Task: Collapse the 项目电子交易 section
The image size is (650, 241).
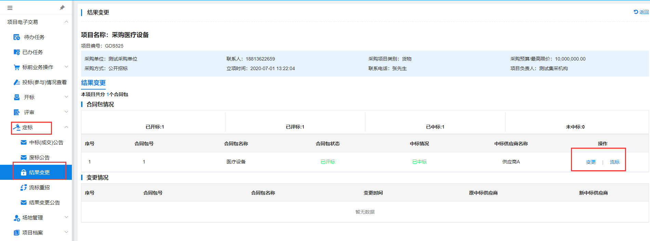Action: [66, 22]
